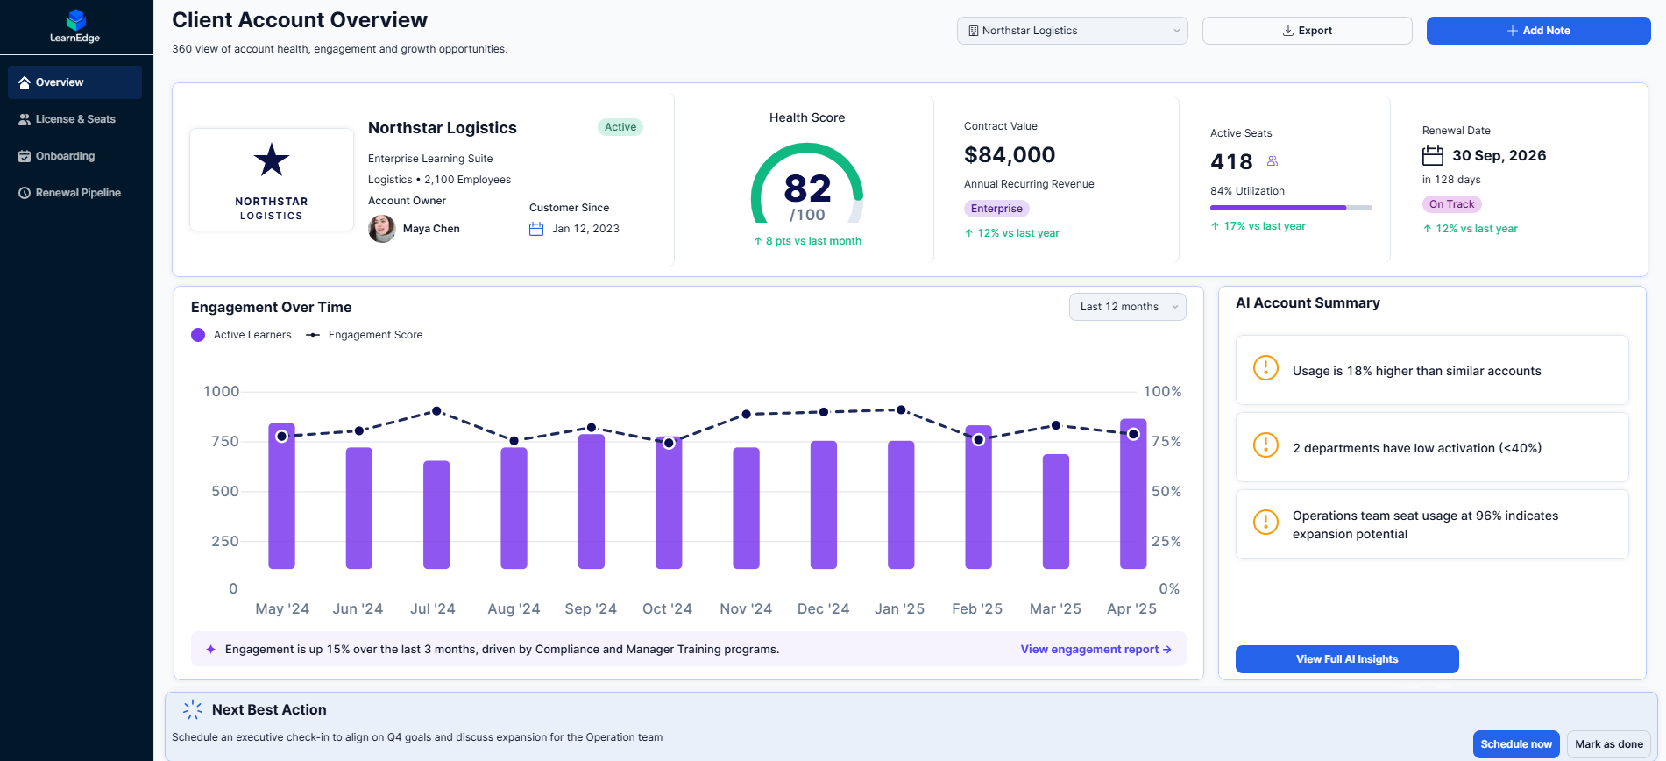Click the Renewal Pipeline clock icon
Image resolution: width=1666 pixels, height=761 pixels.
[x=25, y=193]
